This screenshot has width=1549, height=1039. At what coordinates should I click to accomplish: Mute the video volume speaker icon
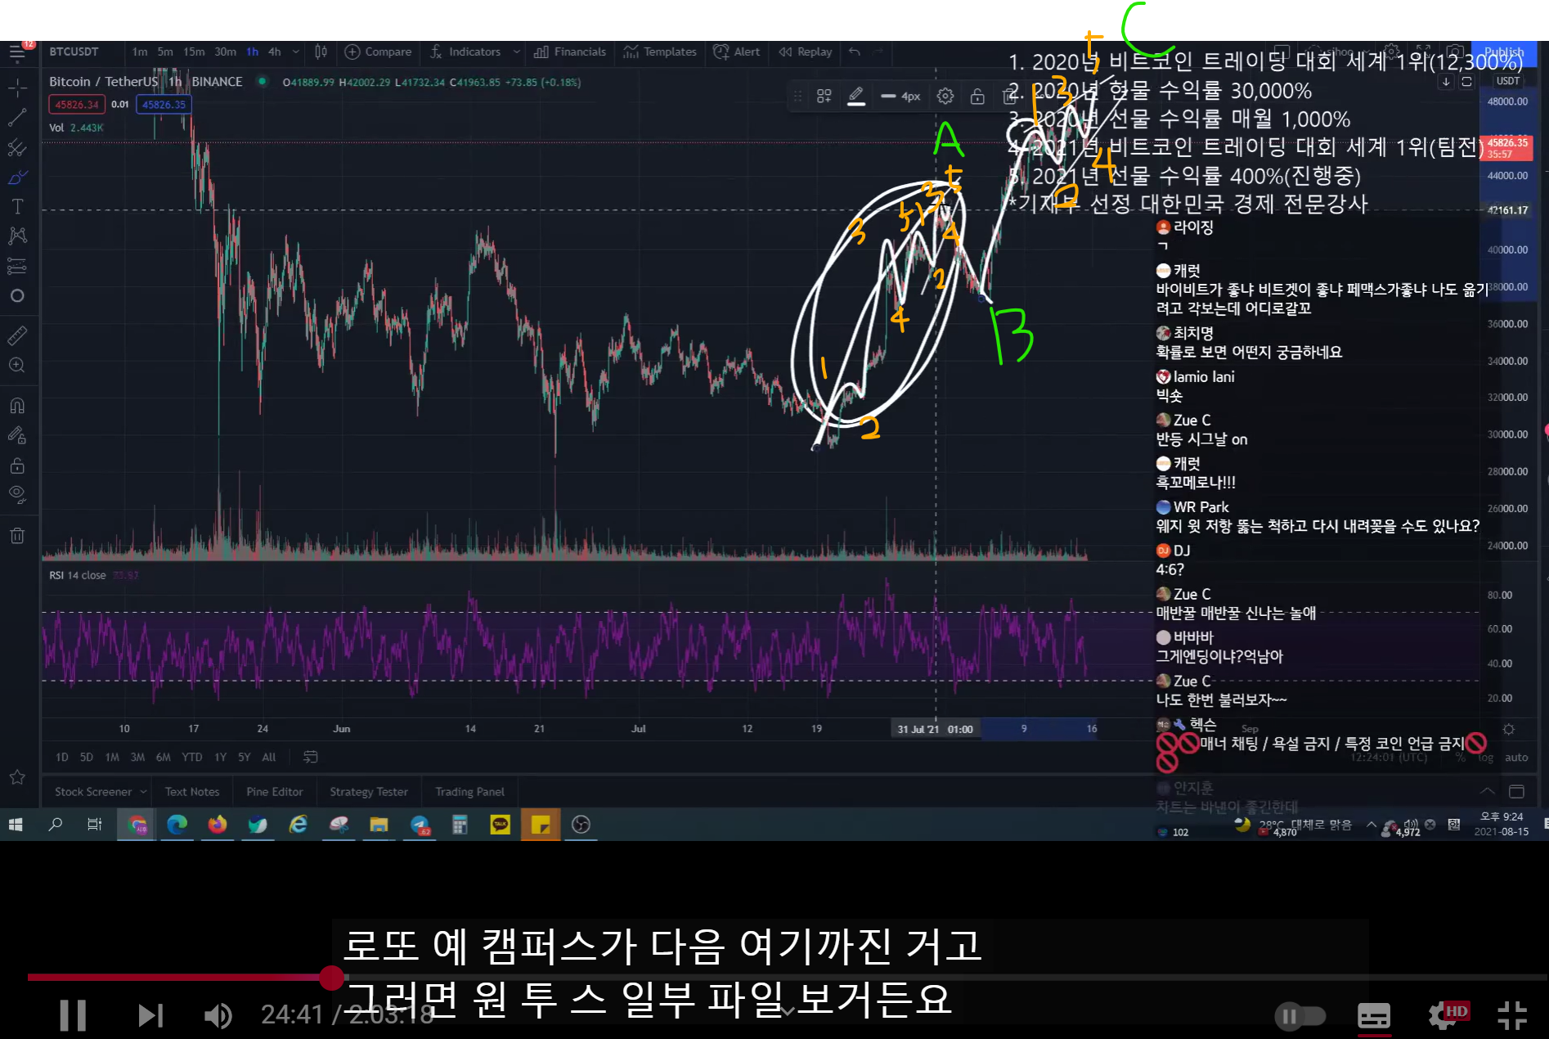218,1015
